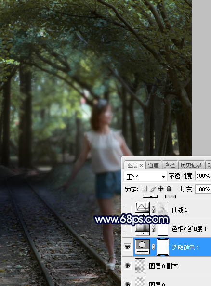Click the 选取颜色 1 white layer mask
The image size is (211, 286).
[x=163, y=247]
